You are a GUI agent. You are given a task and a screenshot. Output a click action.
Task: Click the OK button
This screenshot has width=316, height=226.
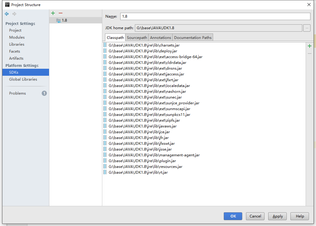tap(233, 216)
